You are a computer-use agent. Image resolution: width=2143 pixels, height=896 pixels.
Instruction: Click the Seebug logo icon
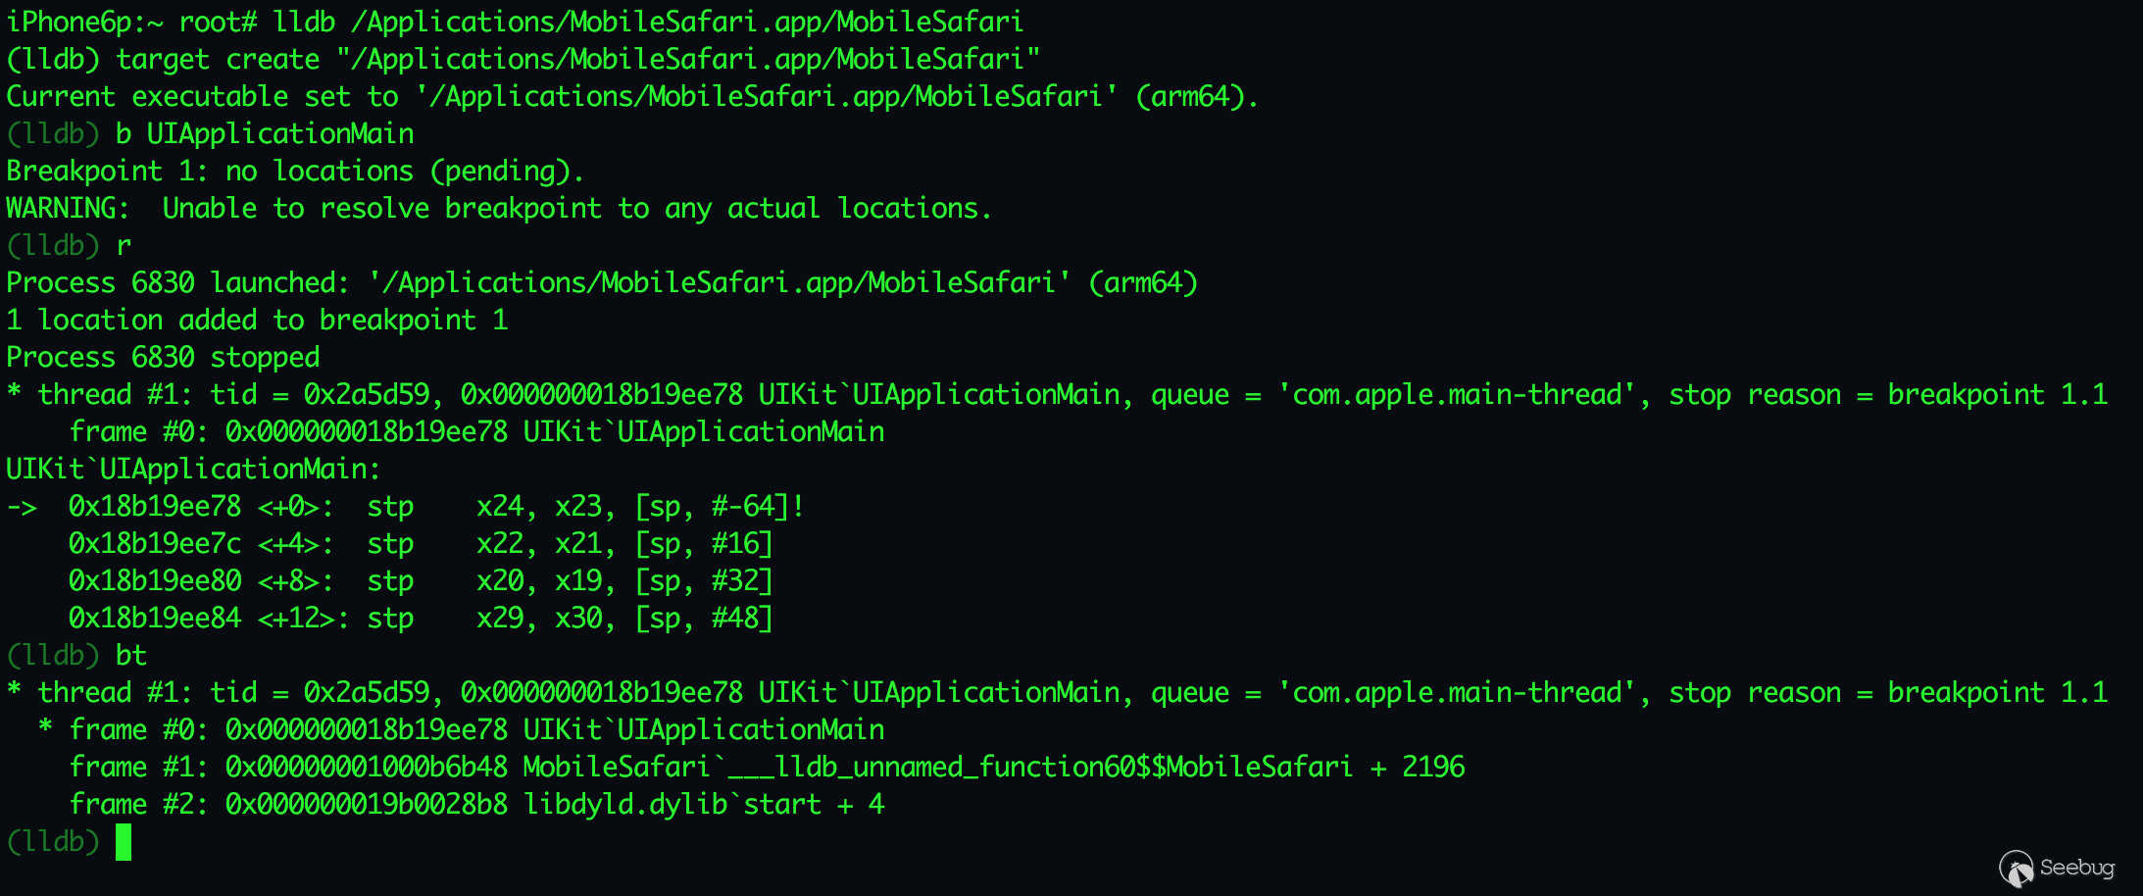pyautogui.click(x=2017, y=868)
